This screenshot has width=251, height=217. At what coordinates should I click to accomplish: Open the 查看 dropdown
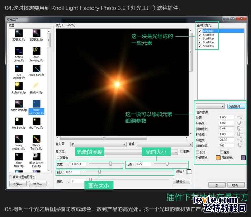(x=164, y=145)
